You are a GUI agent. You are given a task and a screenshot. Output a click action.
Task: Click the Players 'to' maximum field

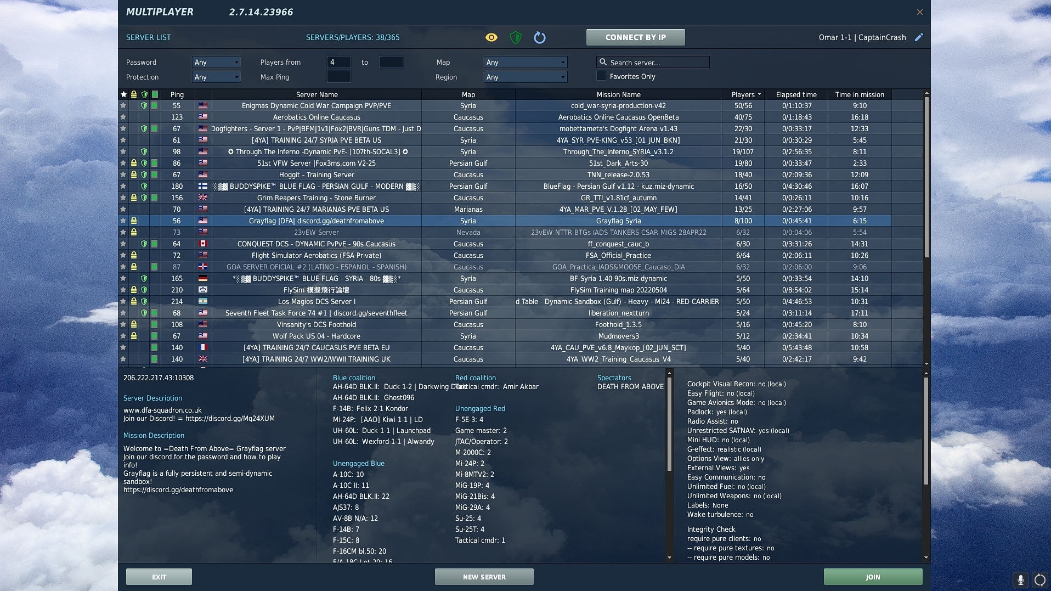tap(391, 62)
